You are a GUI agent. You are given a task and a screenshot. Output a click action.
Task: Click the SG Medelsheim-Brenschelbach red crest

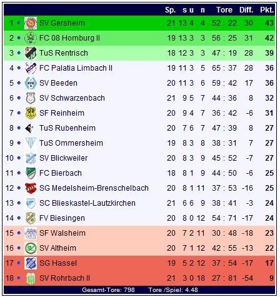point(31,188)
